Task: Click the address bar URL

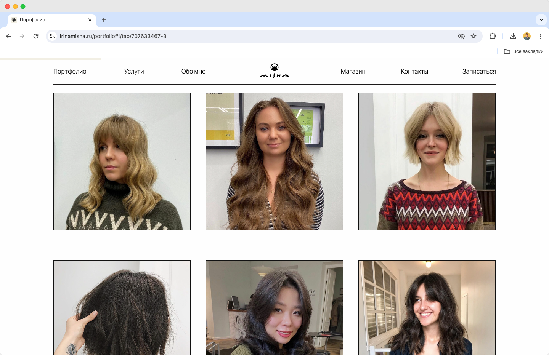Action: 113,36
